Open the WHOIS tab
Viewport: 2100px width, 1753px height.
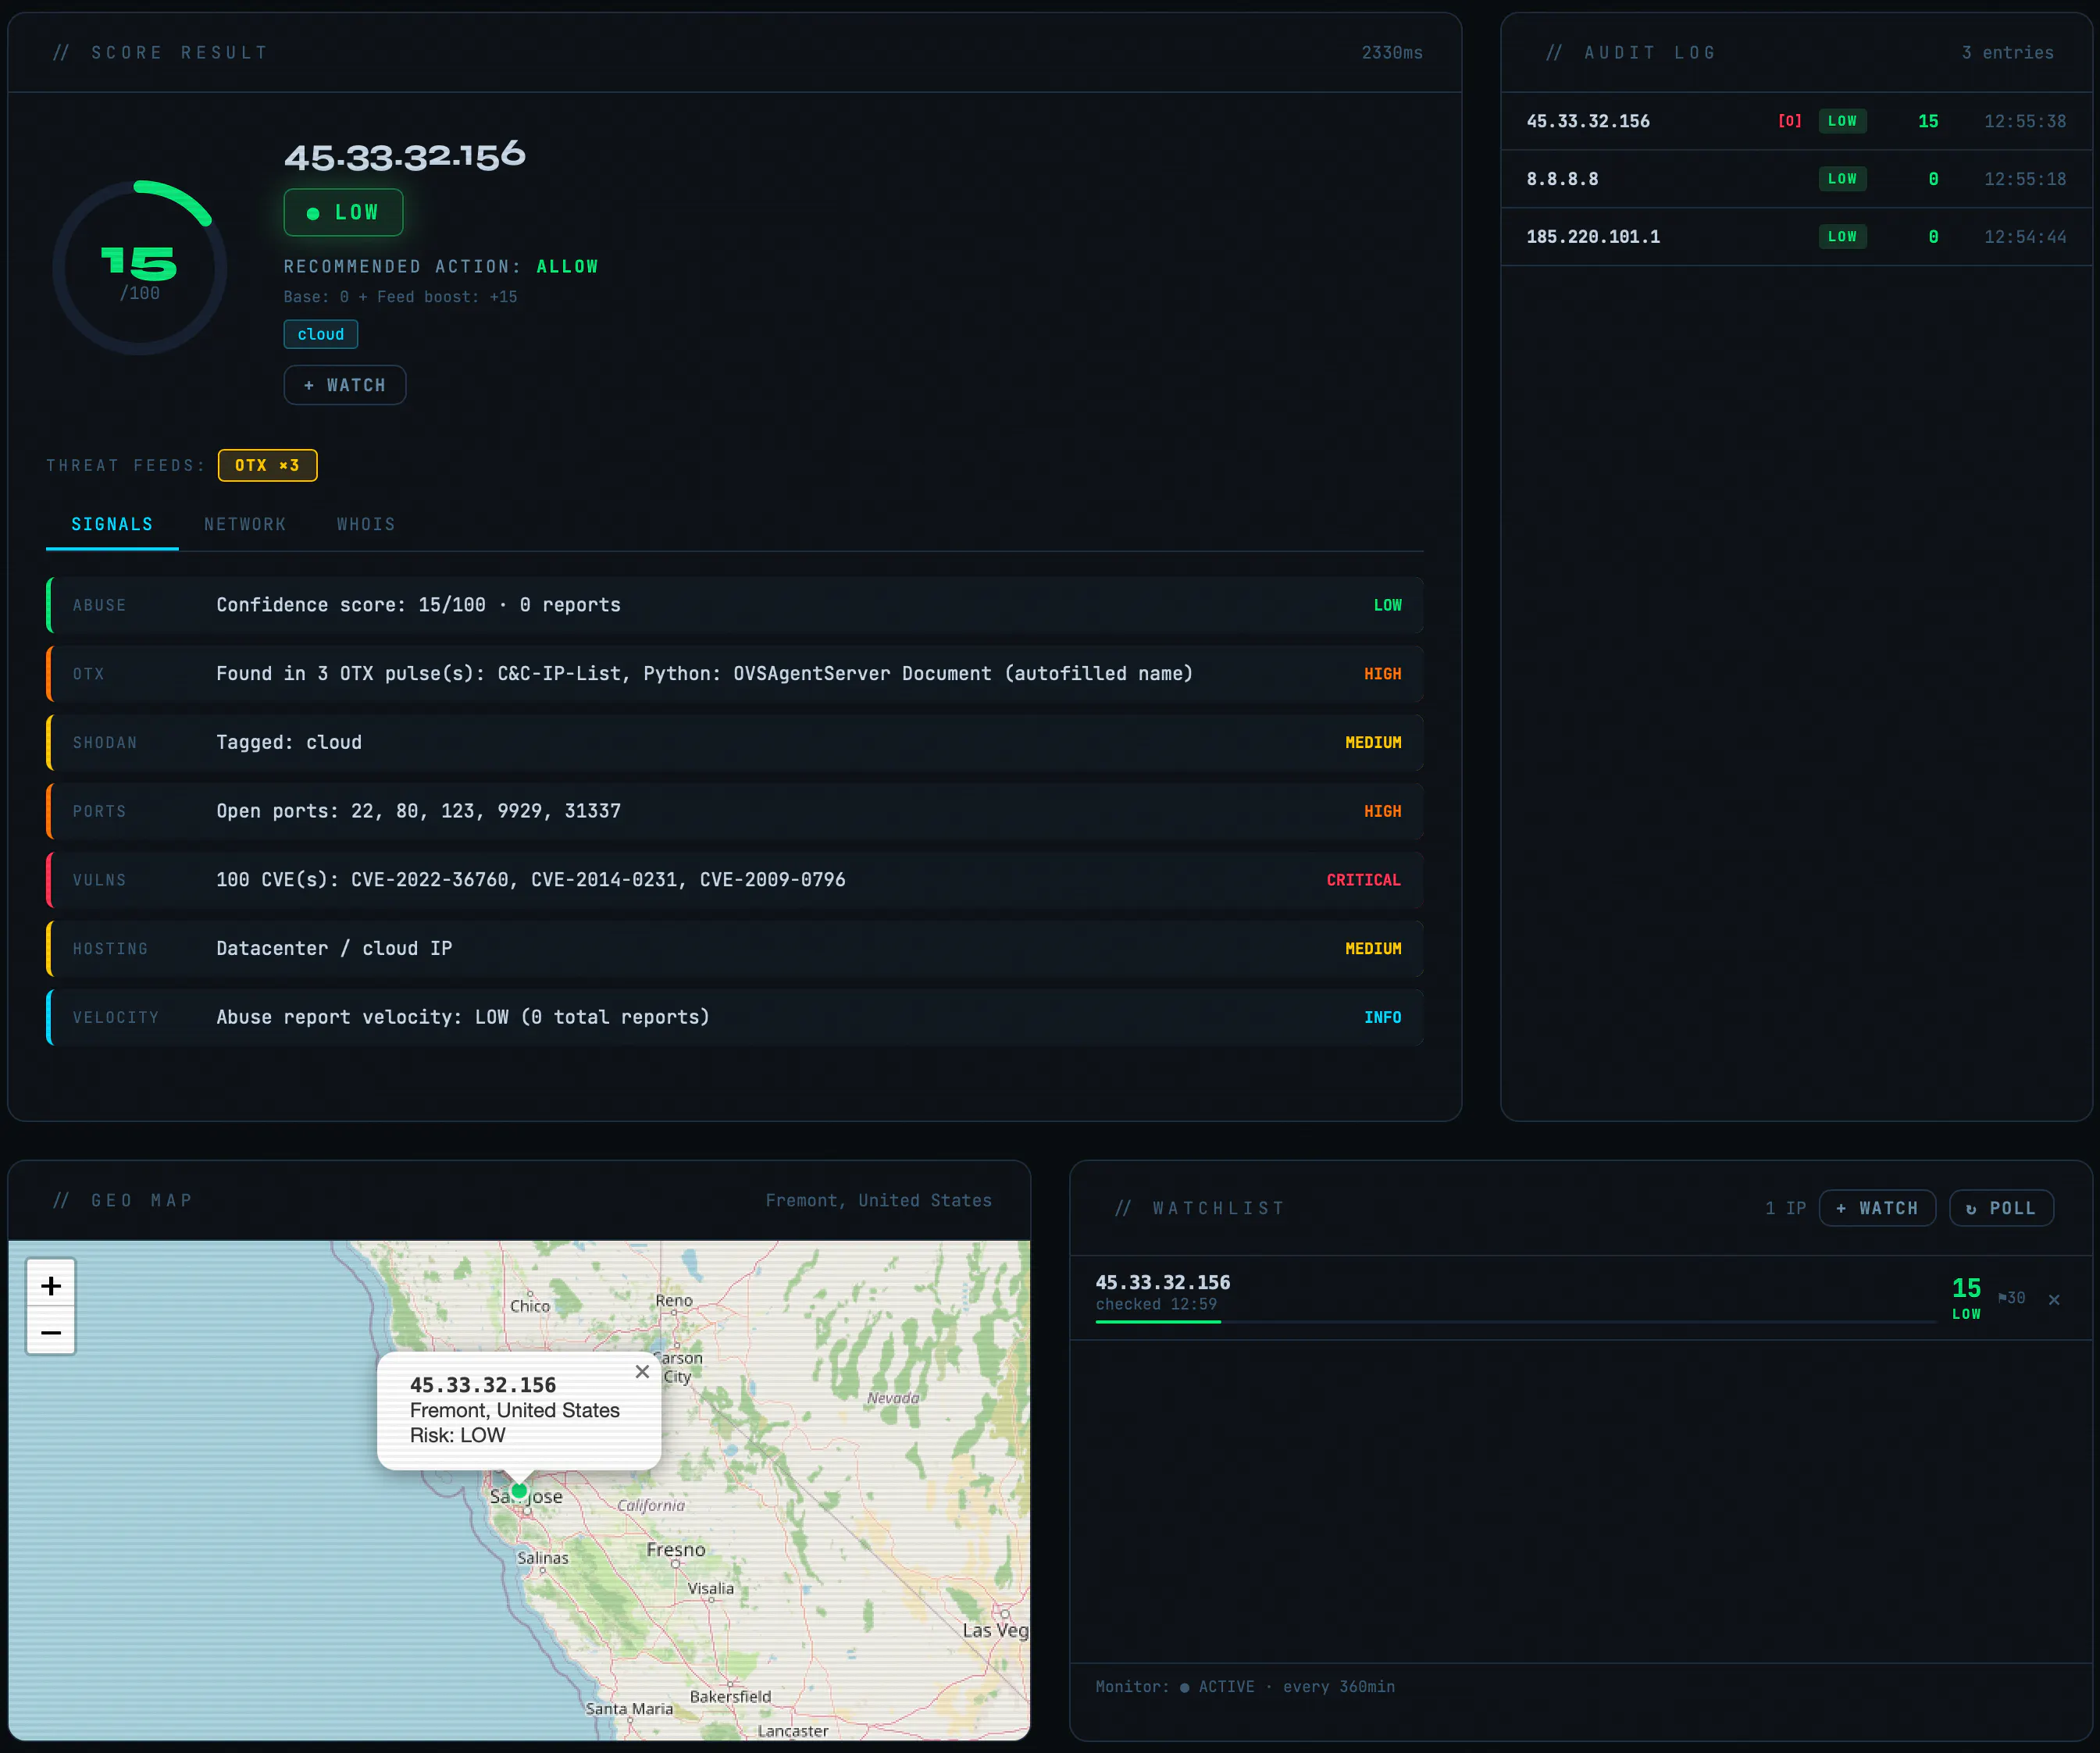(366, 524)
